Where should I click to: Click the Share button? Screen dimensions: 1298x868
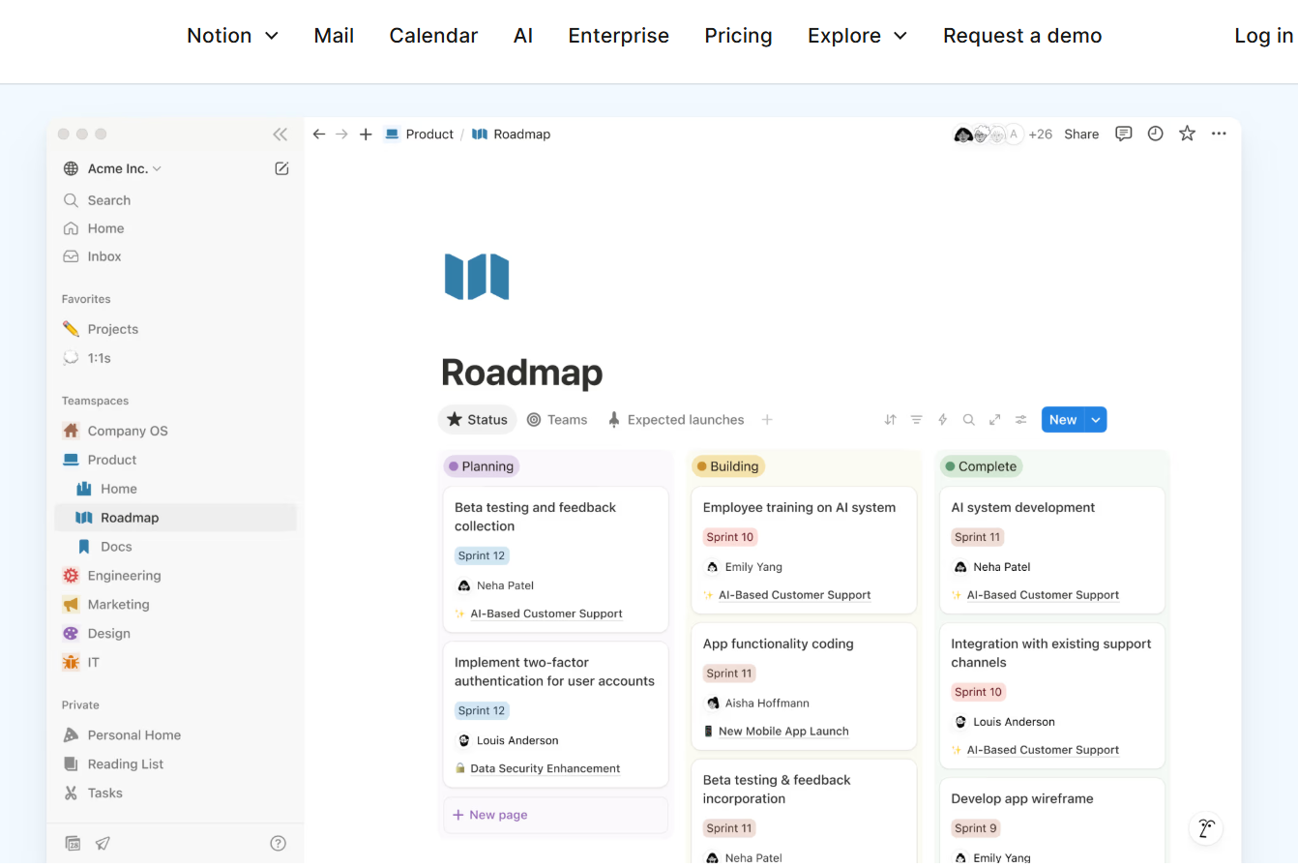pyautogui.click(x=1081, y=135)
